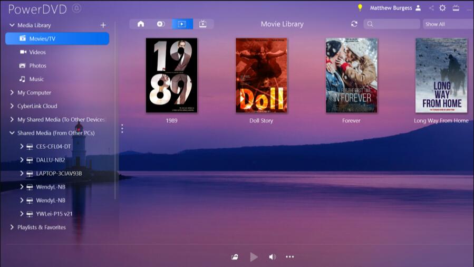Click the Matthew Burgess name
The width and height of the screenshot is (474, 267).
point(391,8)
